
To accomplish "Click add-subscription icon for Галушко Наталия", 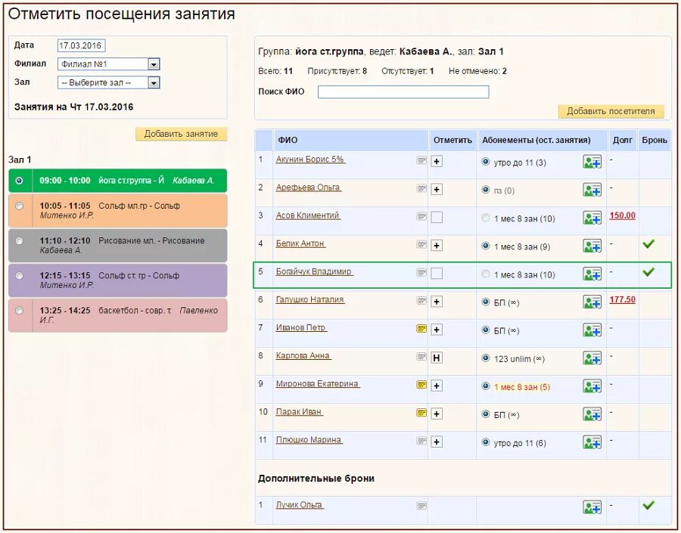I will pyautogui.click(x=592, y=302).
